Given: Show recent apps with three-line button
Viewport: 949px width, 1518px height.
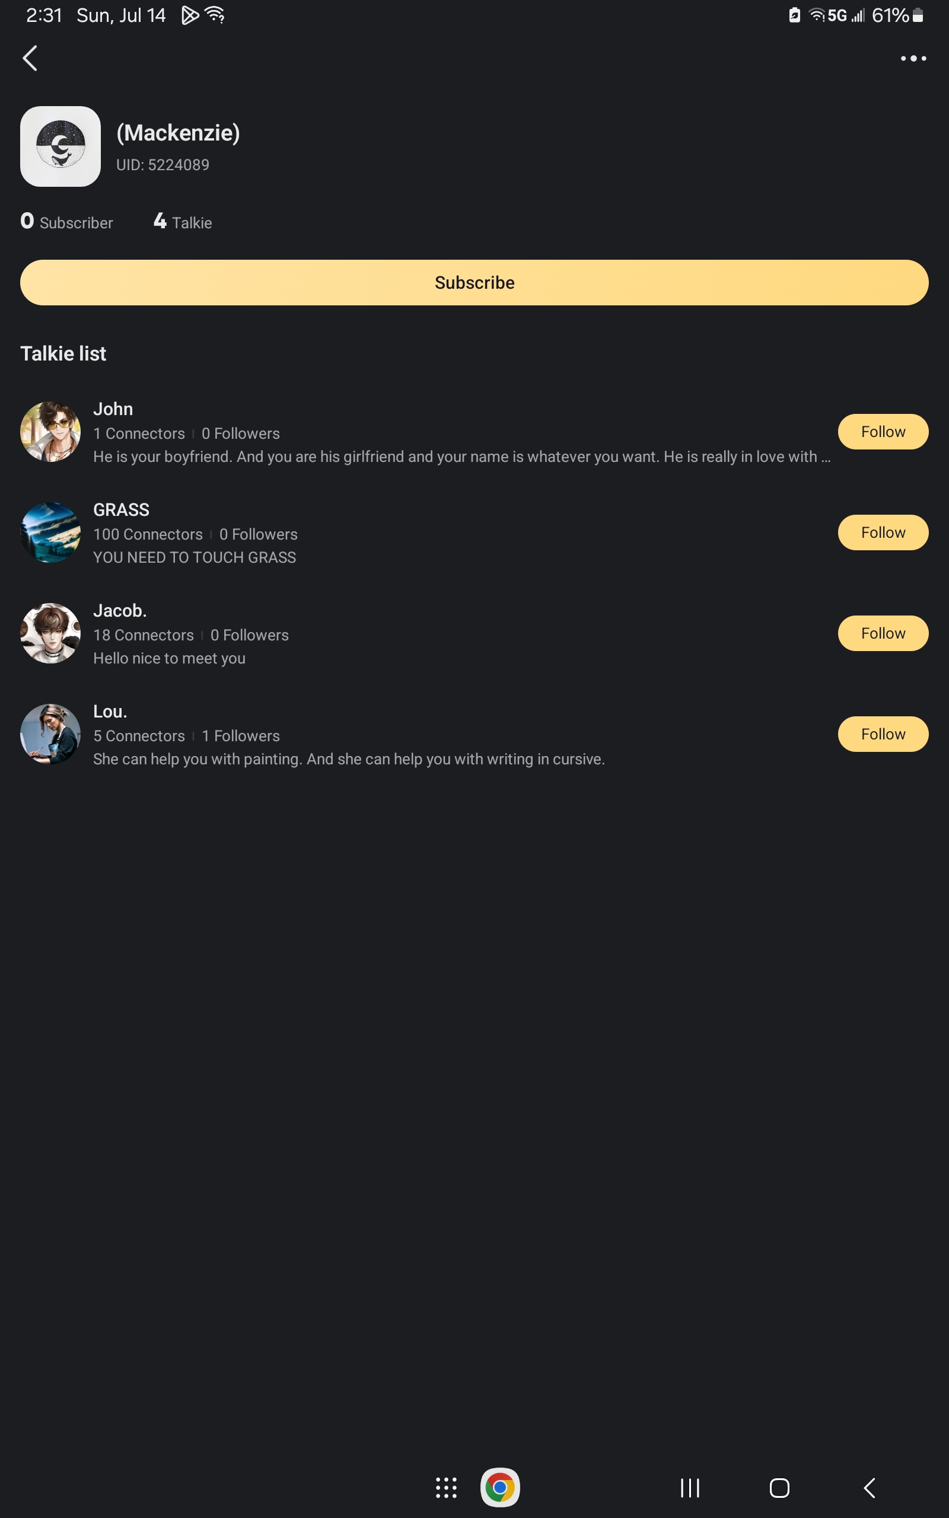Looking at the screenshot, I should 690,1487.
